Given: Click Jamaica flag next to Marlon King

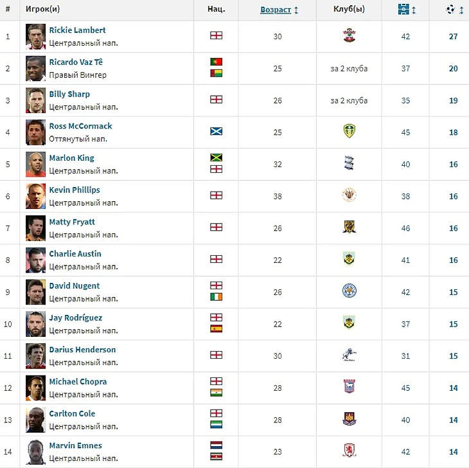Looking at the screenshot, I should tap(216, 157).
